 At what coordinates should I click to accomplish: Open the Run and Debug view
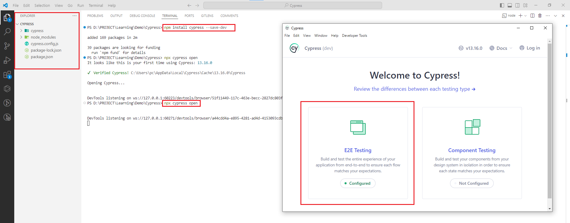pyautogui.click(x=7, y=60)
